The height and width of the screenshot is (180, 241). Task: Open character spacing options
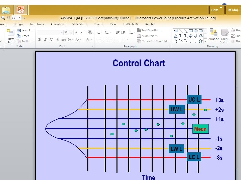tap(70, 40)
